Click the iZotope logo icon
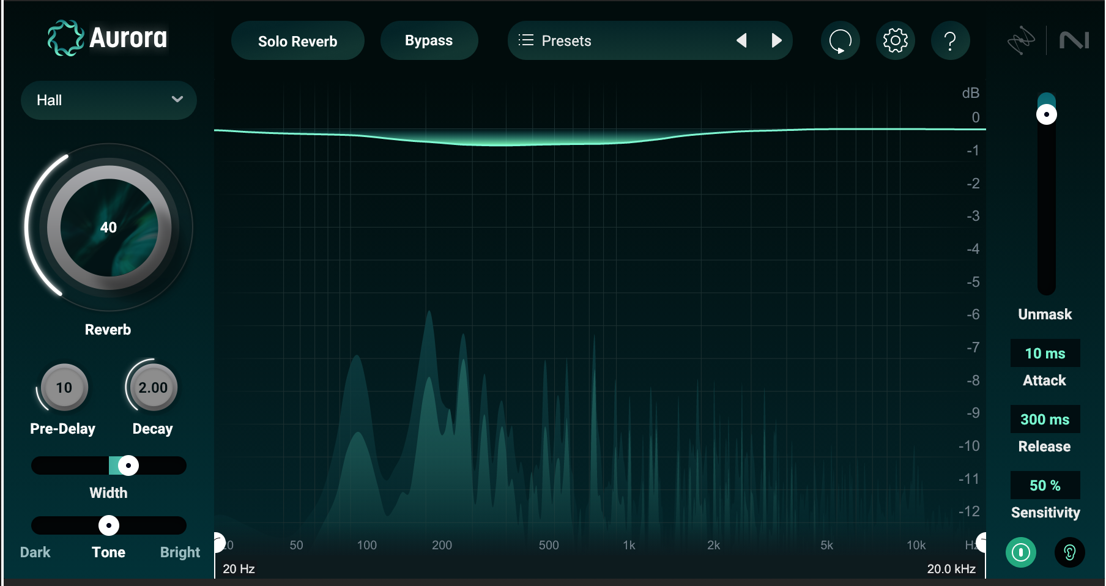The image size is (1106, 586). [x=1021, y=41]
